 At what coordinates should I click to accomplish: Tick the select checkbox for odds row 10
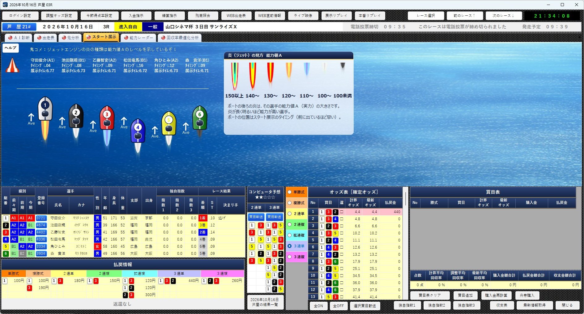tap(342, 276)
